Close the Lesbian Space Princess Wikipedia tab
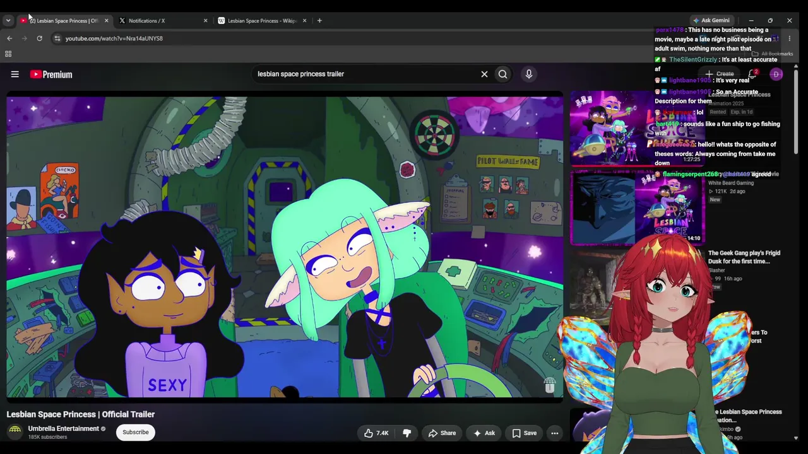The width and height of the screenshot is (808, 454). 304,21
